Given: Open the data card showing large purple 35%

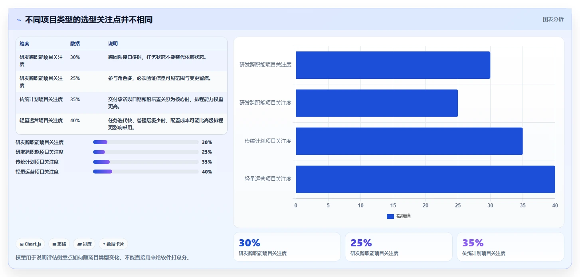Looking at the screenshot, I should coord(511,247).
